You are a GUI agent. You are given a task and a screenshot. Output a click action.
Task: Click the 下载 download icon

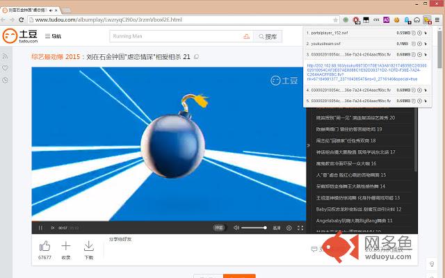pyautogui.click(x=89, y=246)
